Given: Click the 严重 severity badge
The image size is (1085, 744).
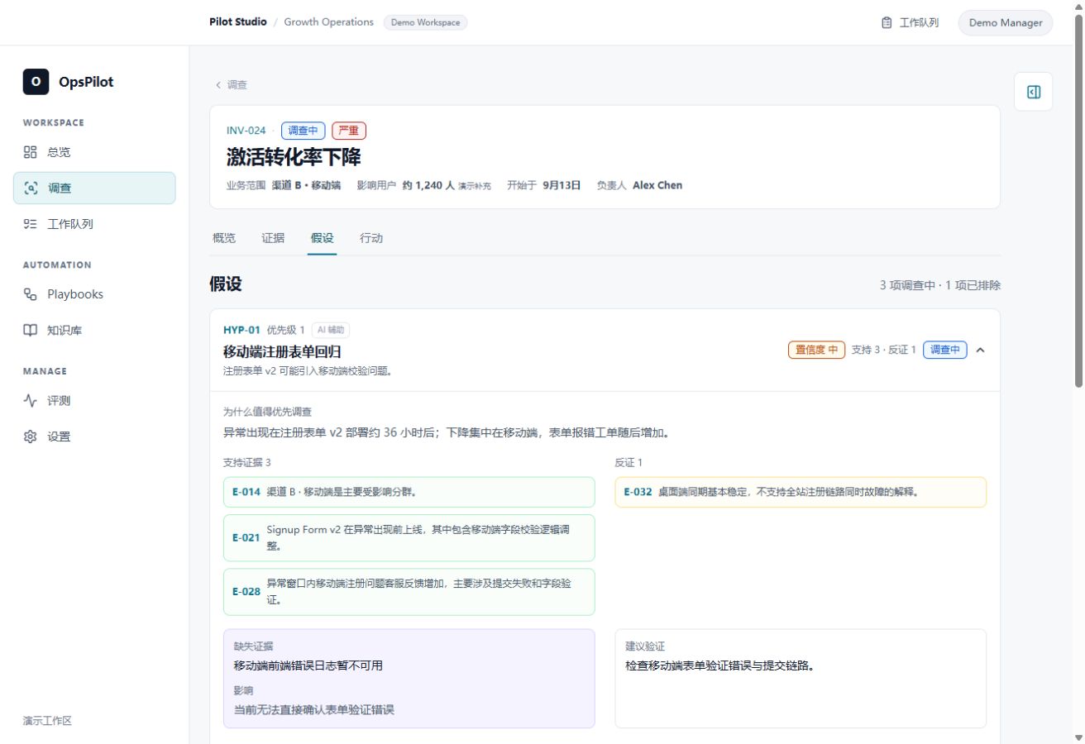Looking at the screenshot, I should point(349,131).
